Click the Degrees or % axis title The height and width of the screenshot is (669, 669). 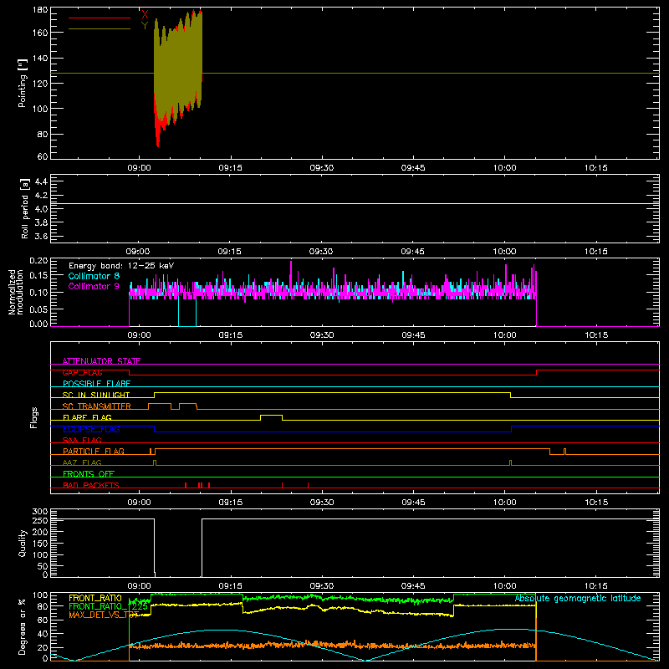point(23,627)
